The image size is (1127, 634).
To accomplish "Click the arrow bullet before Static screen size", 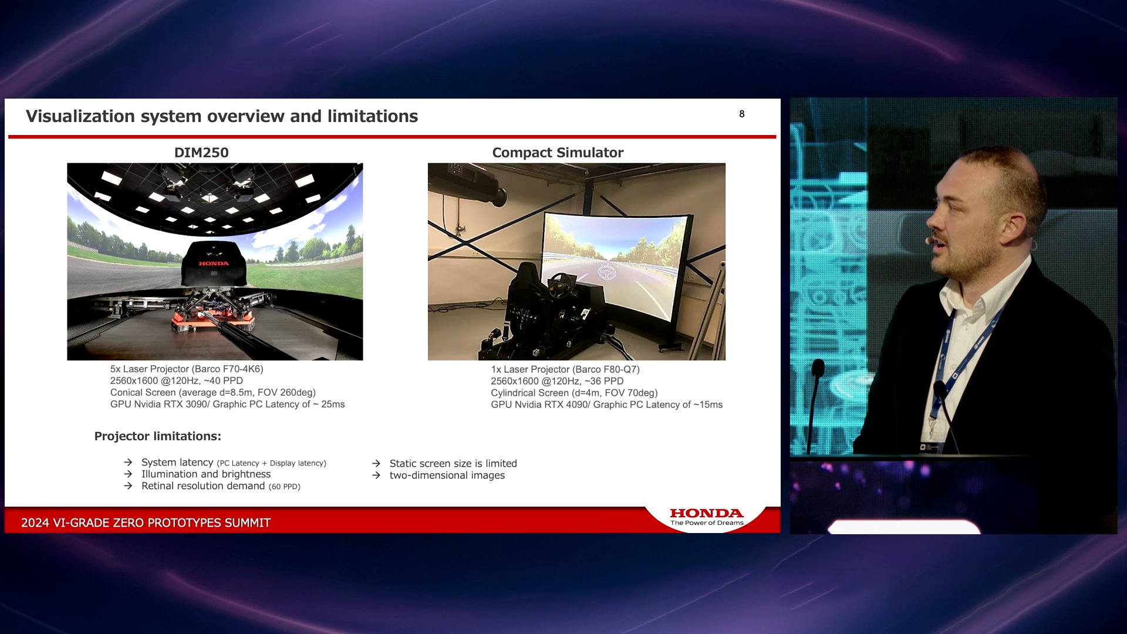I will click(x=376, y=464).
